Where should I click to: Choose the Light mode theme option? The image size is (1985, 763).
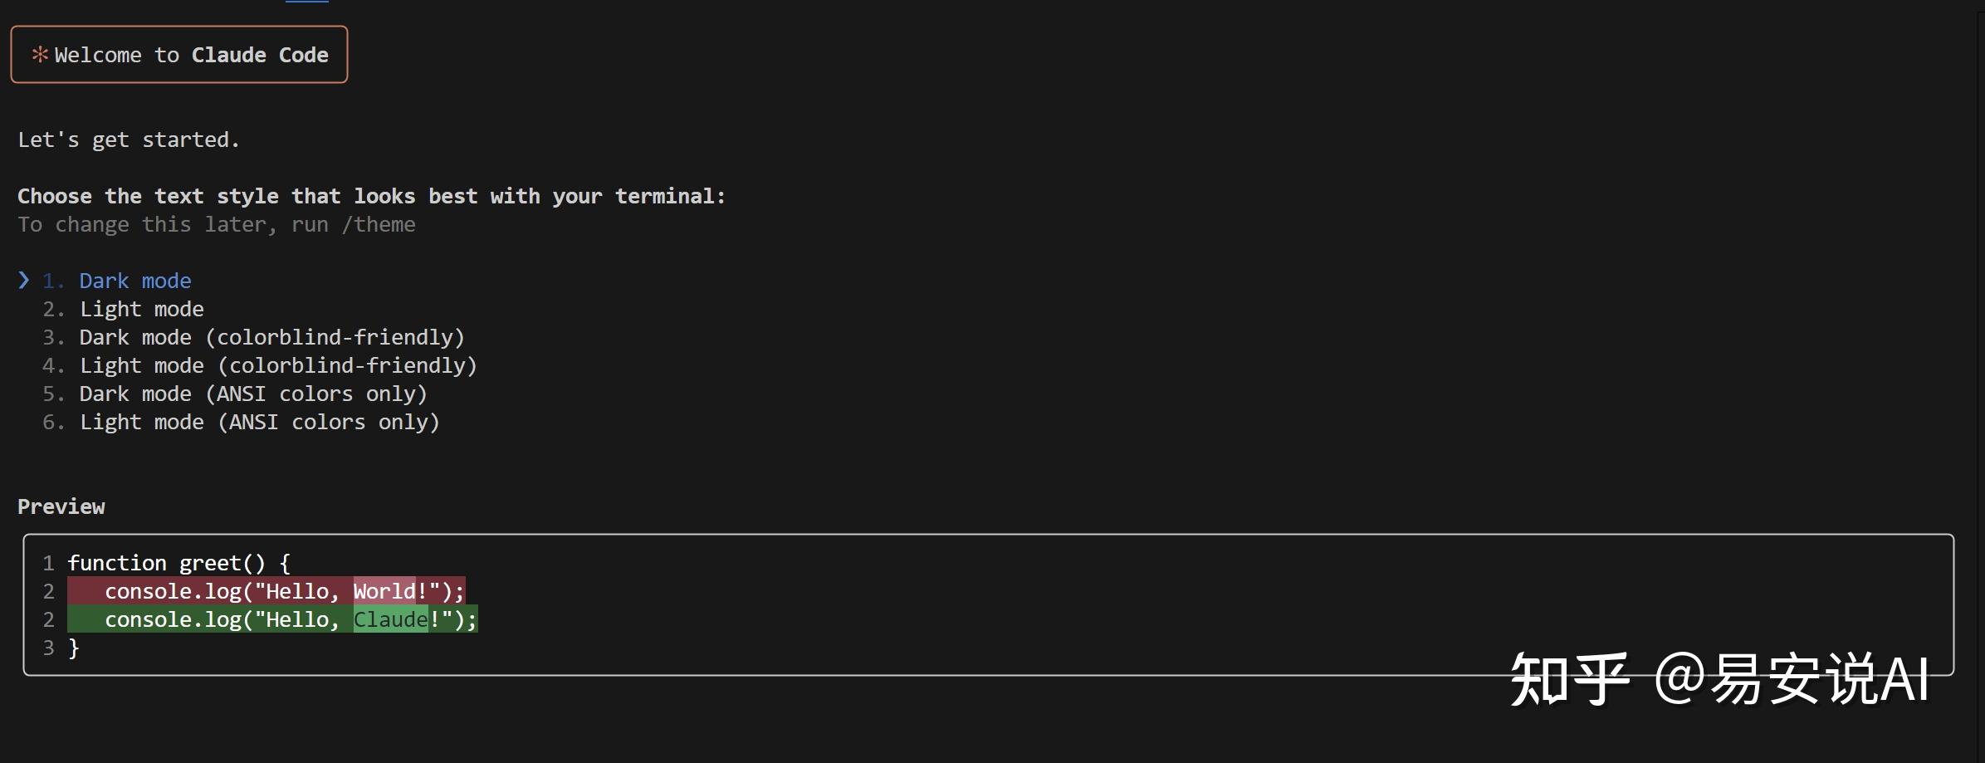[141, 309]
